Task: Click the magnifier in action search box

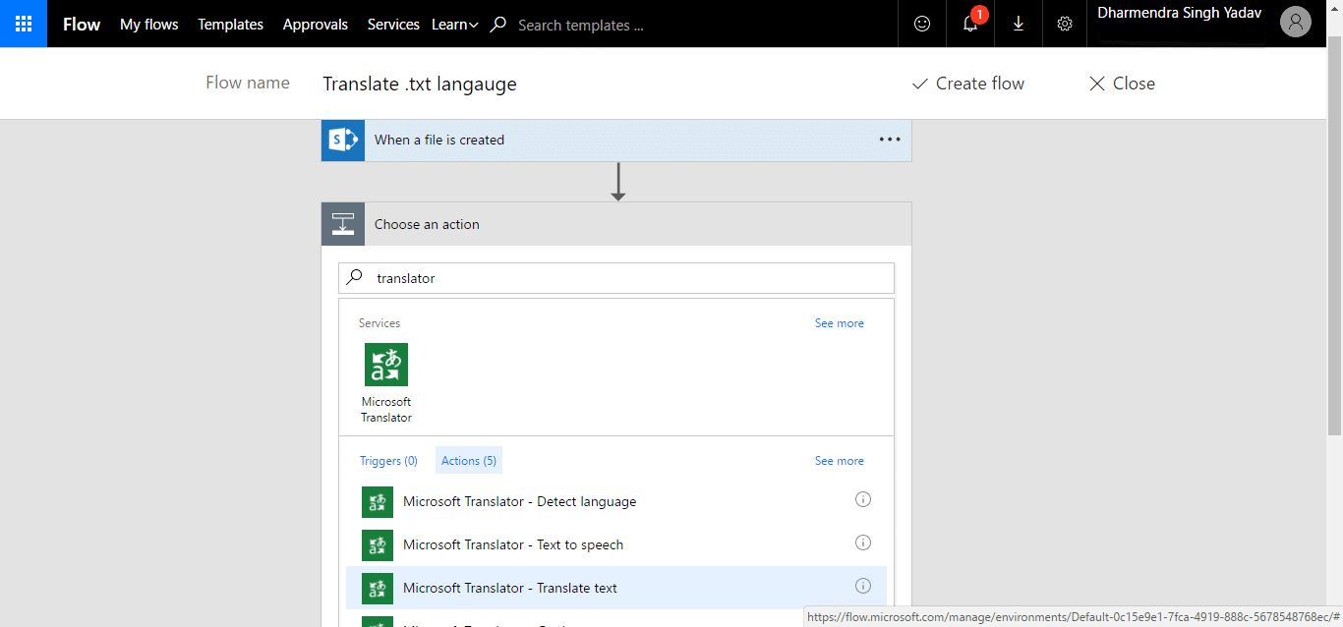Action: click(356, 278)
